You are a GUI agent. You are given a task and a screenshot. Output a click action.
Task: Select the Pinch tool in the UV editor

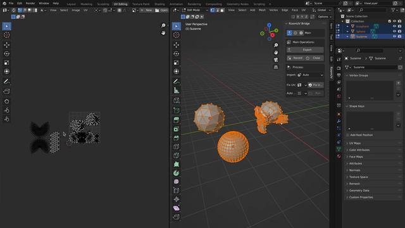(7, 119)
